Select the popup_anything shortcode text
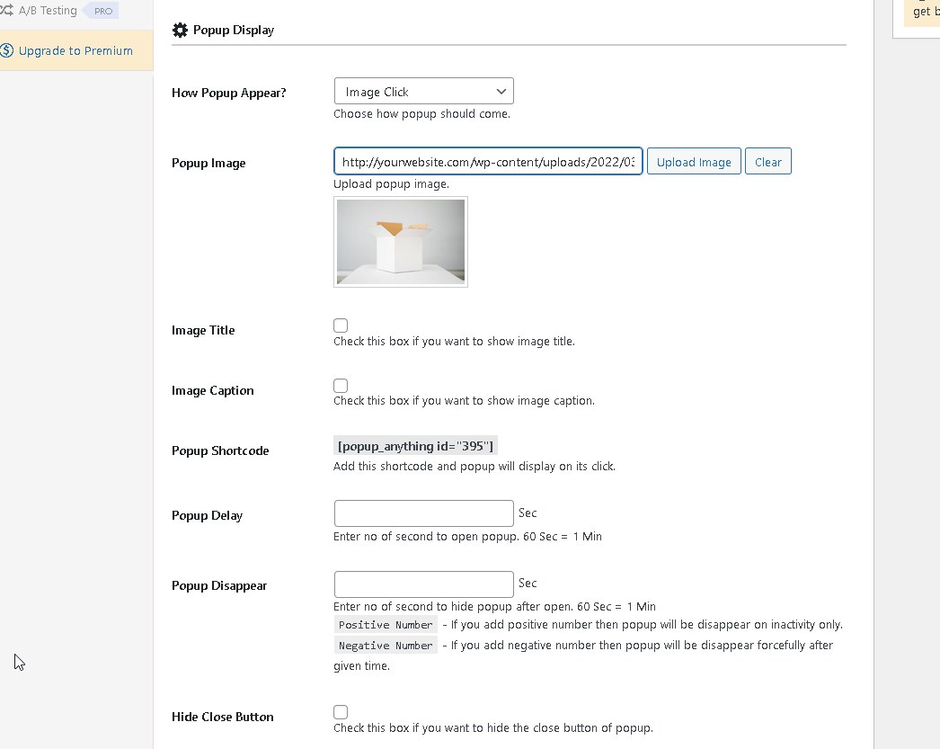The width and height of the screenshot is (940, 749). (x=415, y=445)
